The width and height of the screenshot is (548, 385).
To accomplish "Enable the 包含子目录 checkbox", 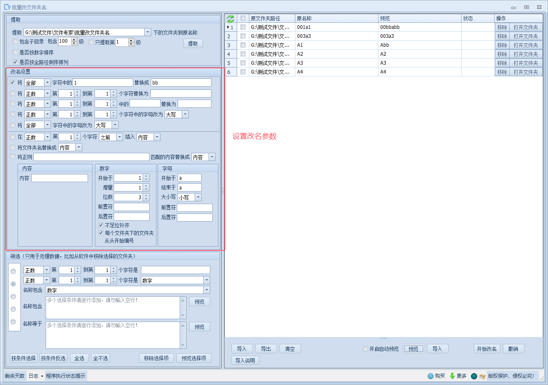I will [x=15, y=41].
